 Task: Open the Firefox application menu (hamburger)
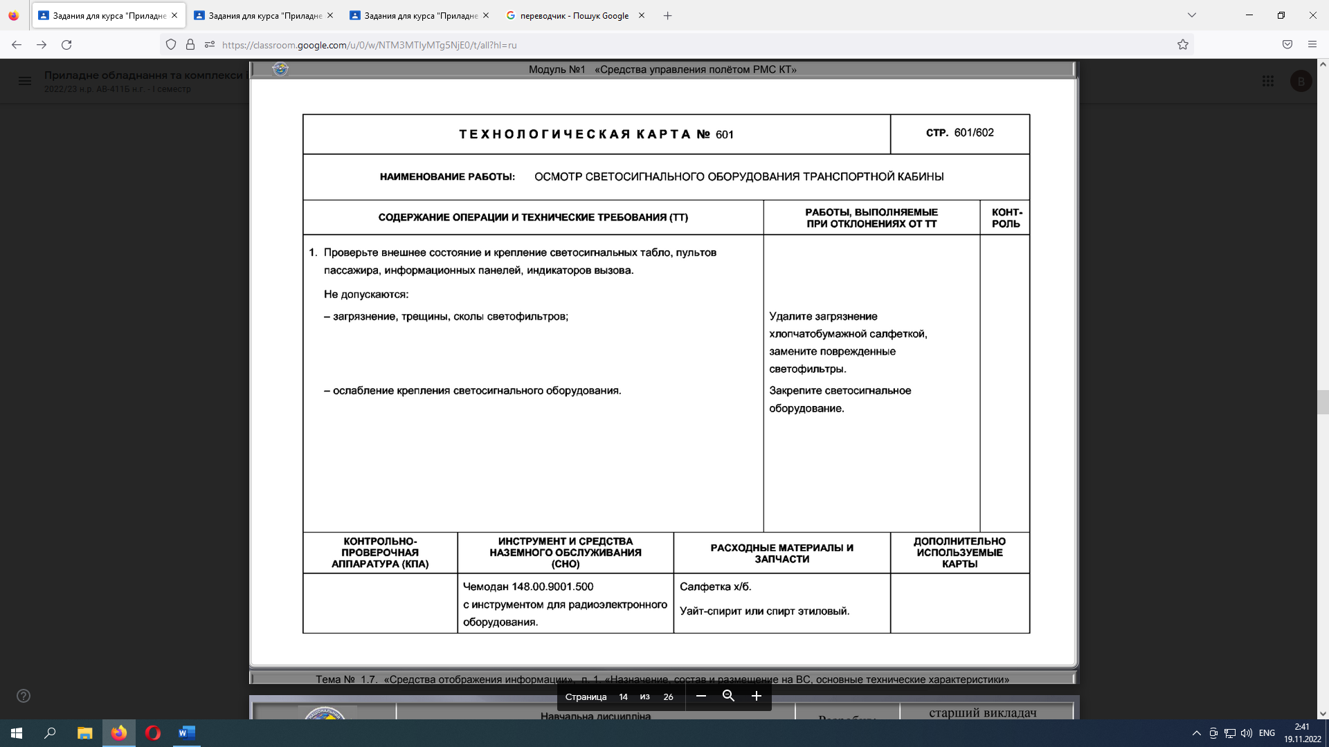click(x=1312, y=45)
